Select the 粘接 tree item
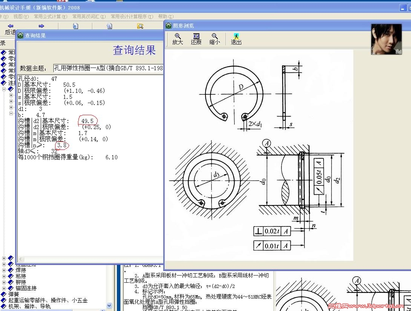The width and height of the screenshot is (411, 311). coord(21,276)
